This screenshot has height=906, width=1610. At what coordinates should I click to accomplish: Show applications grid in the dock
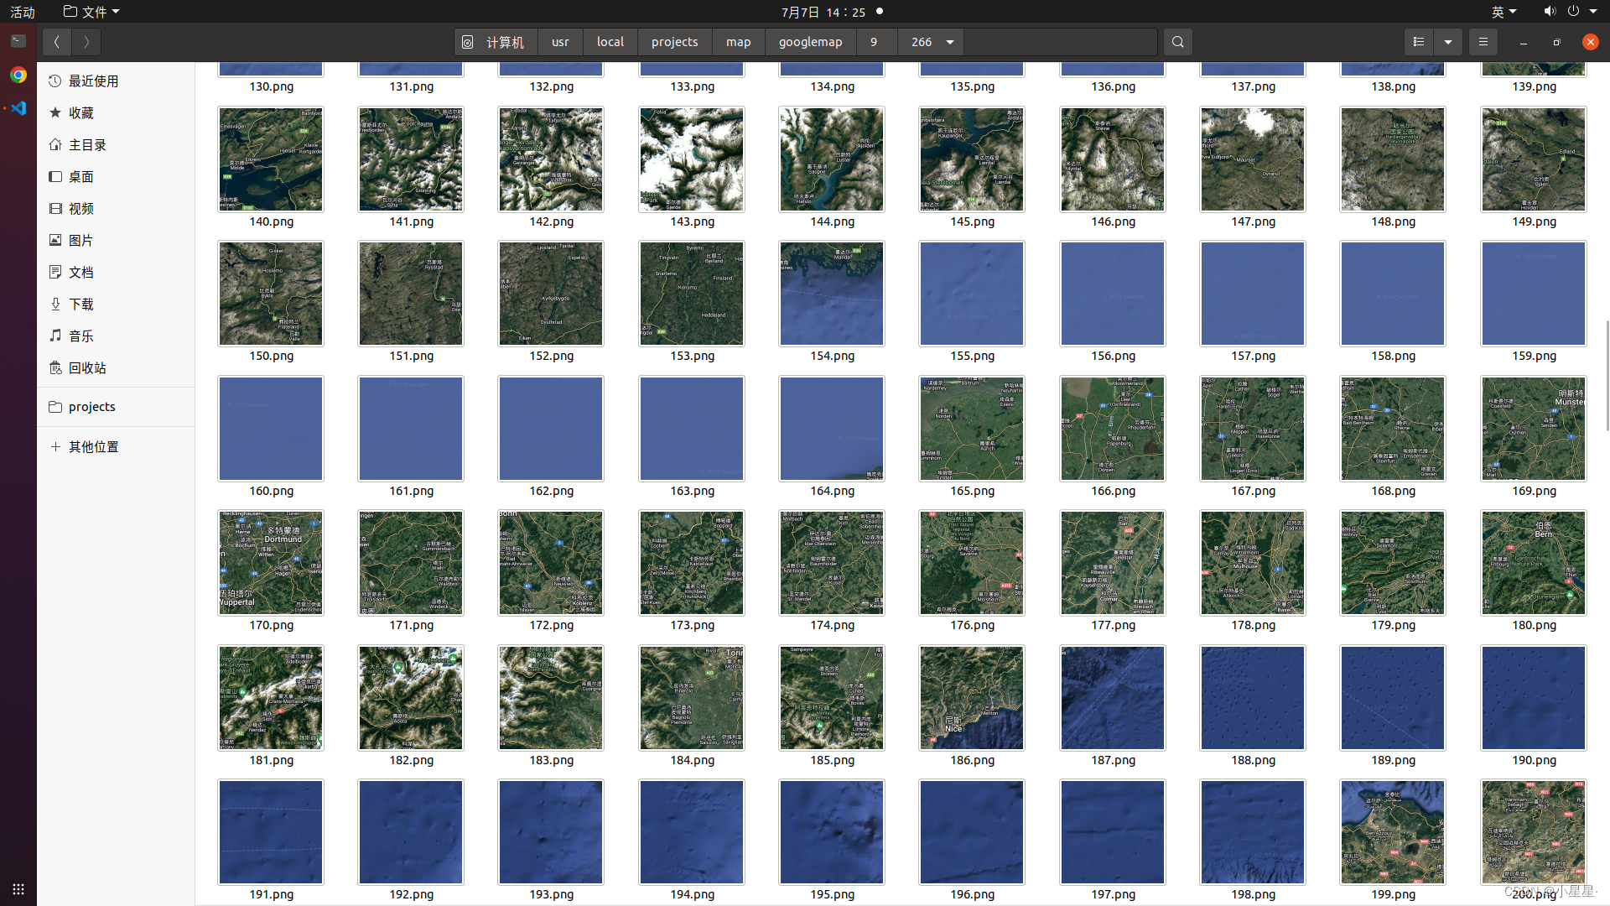pos(18,888)
